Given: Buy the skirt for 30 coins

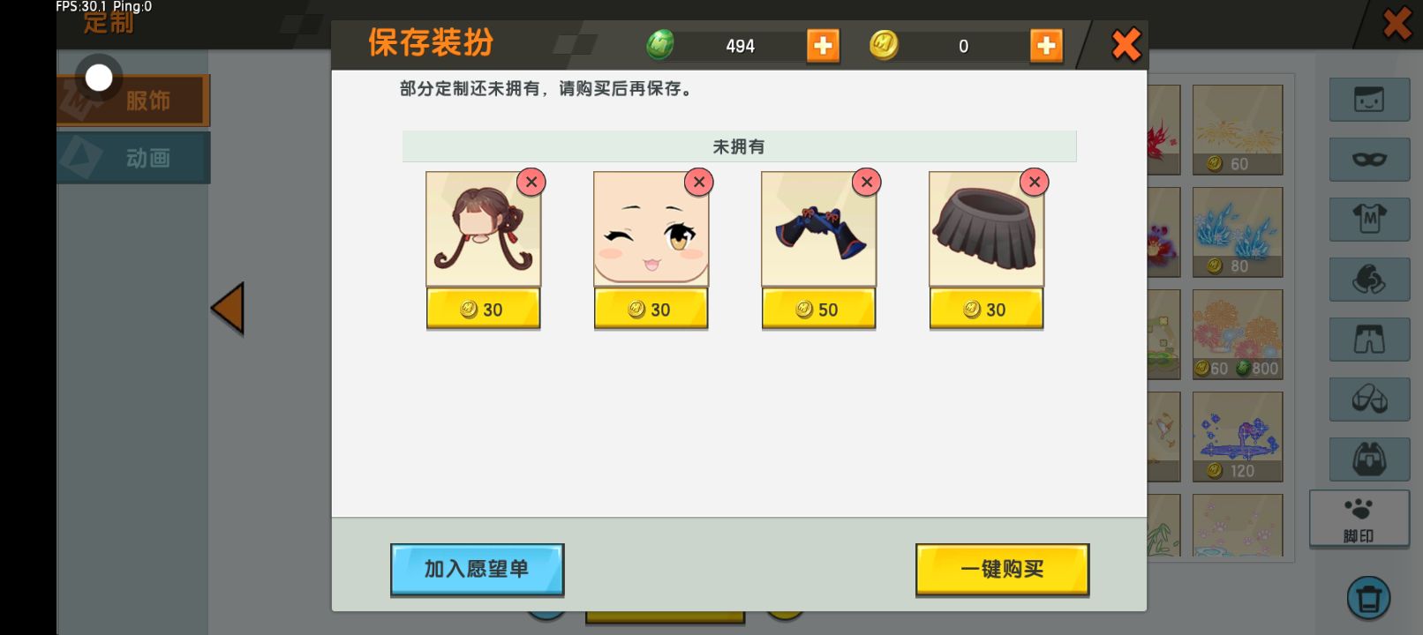Looking at the screenshot, I should 986,310.
